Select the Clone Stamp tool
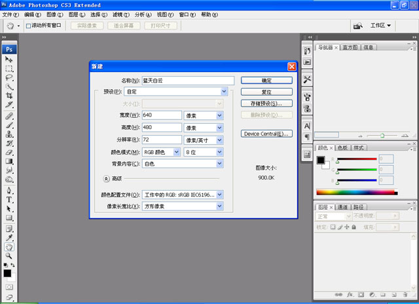 point(9,134)
